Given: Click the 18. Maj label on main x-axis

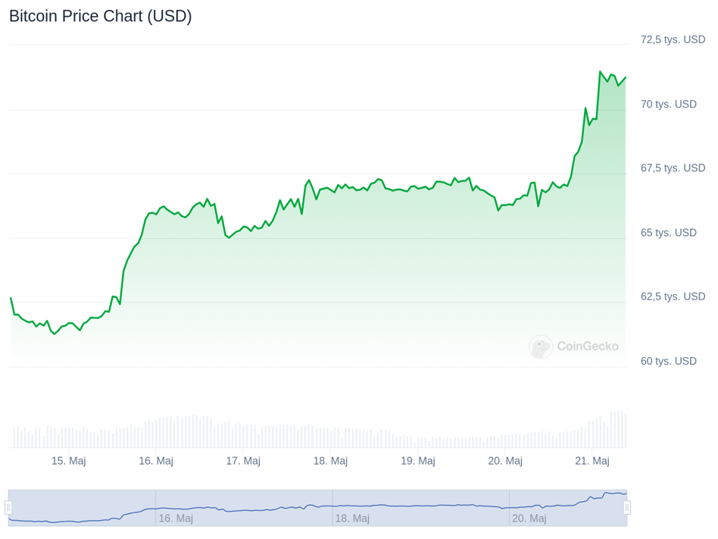Looking at the screenshot, I should (x=330, y=461).
